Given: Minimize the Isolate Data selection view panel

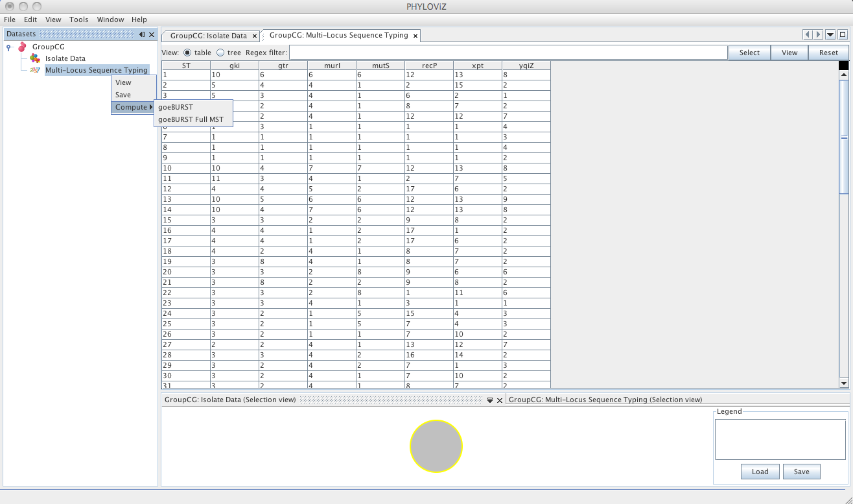Looking at the screenshot, I should [x=490, y=400].
